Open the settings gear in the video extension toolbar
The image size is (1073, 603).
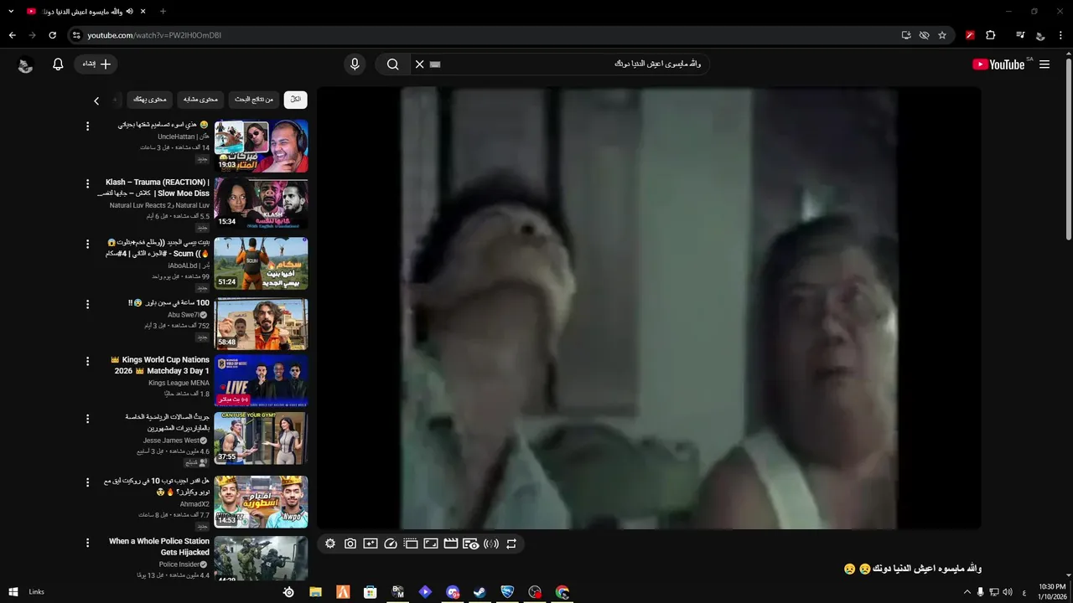330,544
